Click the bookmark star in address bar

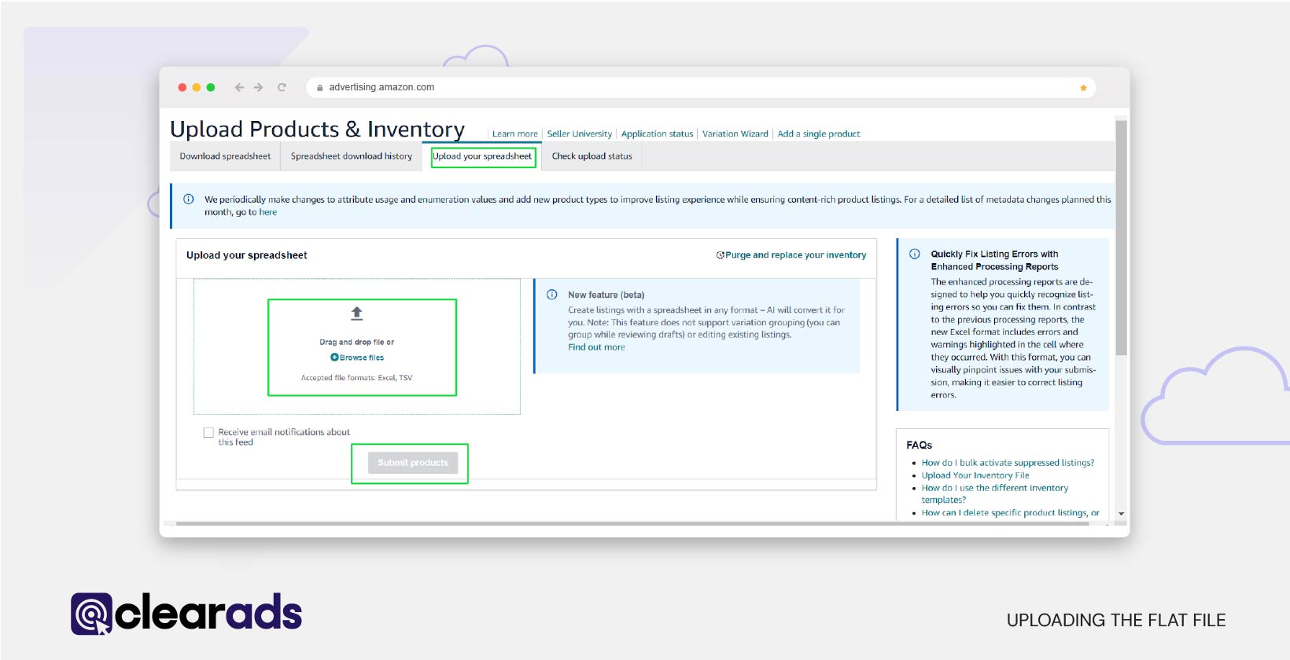tap(1083, 87)
